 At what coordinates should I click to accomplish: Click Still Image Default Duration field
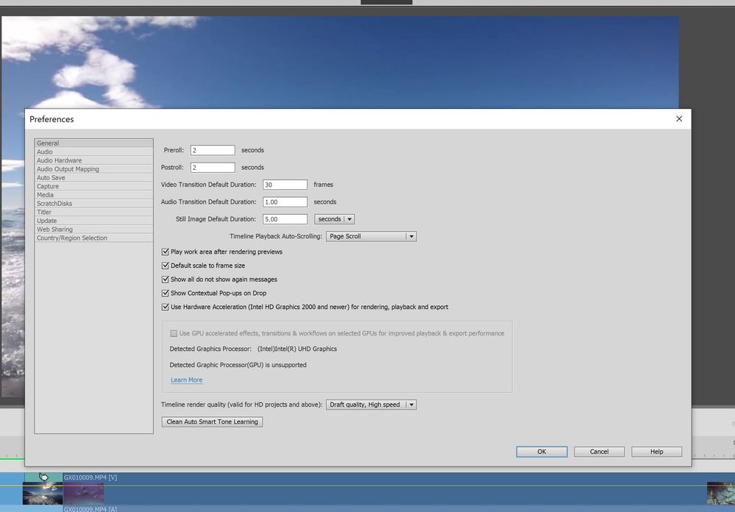pos(285,219)
